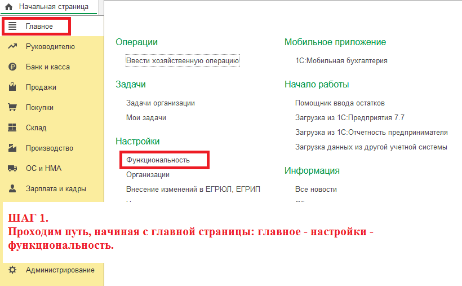The width and height of the screenshot is (462, 286).
Task: Click the factory icon for Производство
Action: click(x=12, y=148)
